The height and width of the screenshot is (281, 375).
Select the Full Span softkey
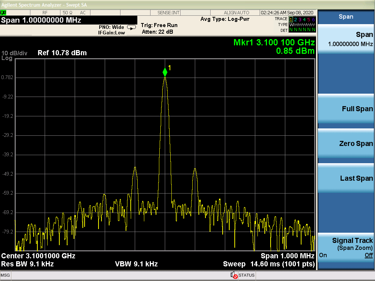coord(346,109)
